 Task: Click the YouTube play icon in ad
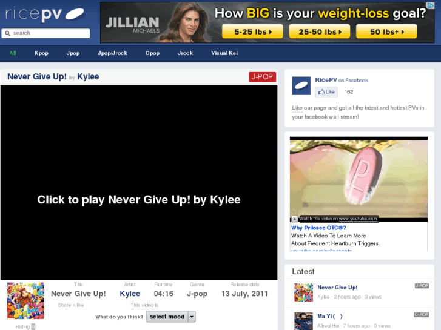[x=294, y=219]
